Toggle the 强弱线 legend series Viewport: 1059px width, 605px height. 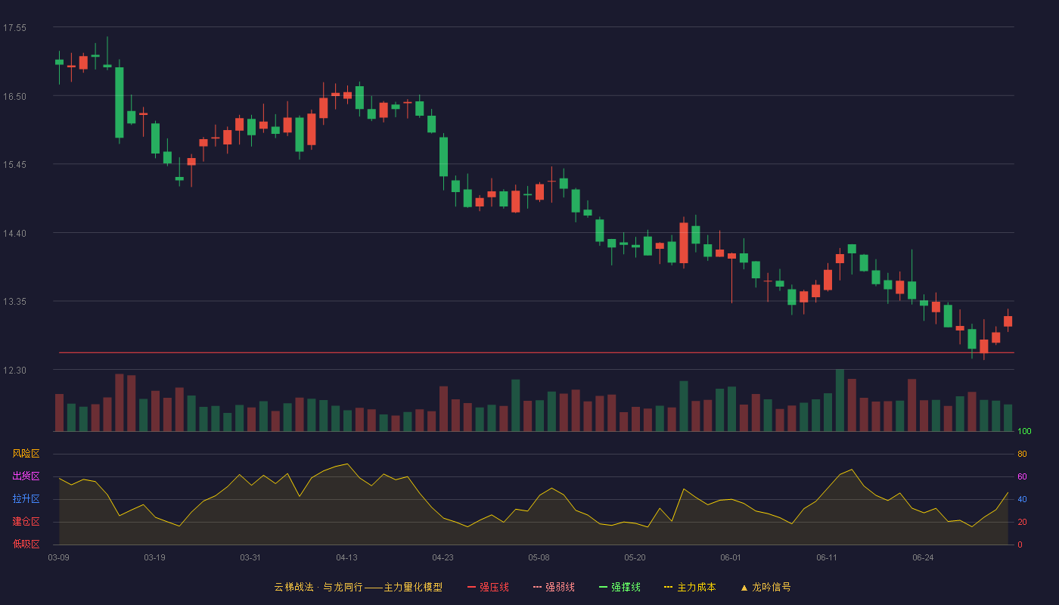click(x=554, y=587)
